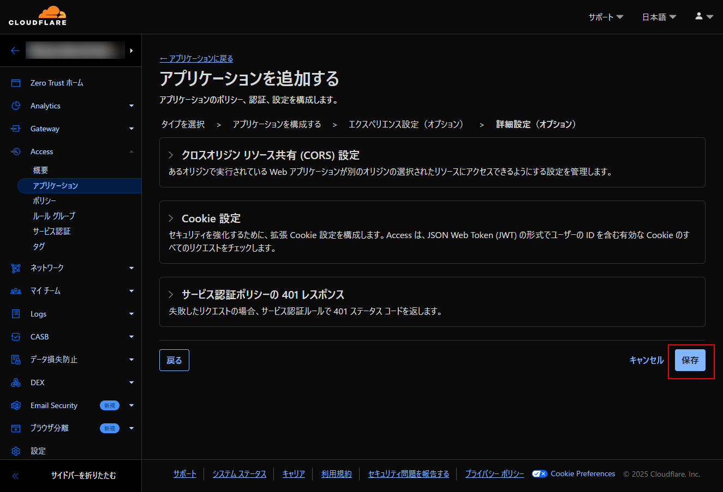Select アプリケーション under Access
The image size is (723, 492).
pyautogui.click(x=80, y=186)
